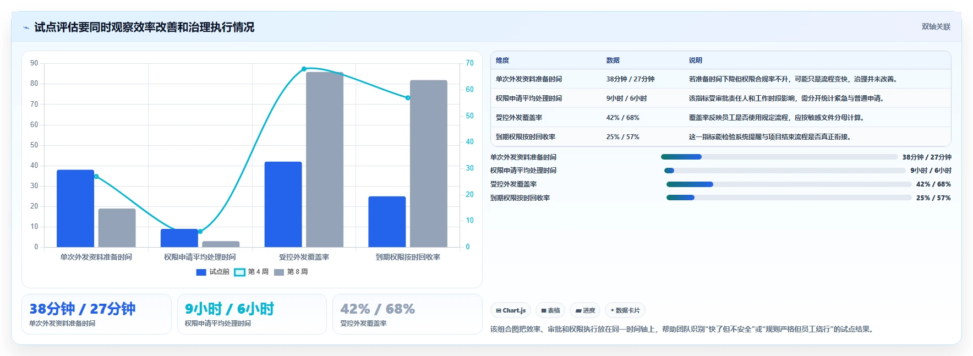The width and height of the screenshot is (973, 356).
Task: Click the 38分钟 / 27分钟 summary card
Action: tap(96, 314)
